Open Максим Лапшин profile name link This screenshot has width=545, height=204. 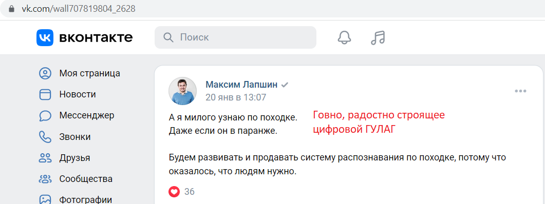241,84
